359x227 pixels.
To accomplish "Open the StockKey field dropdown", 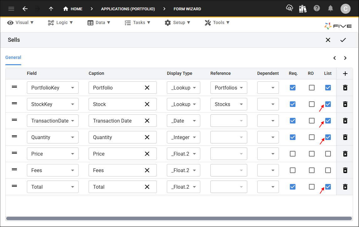I will pyautogui.click(x=53, y=104).
